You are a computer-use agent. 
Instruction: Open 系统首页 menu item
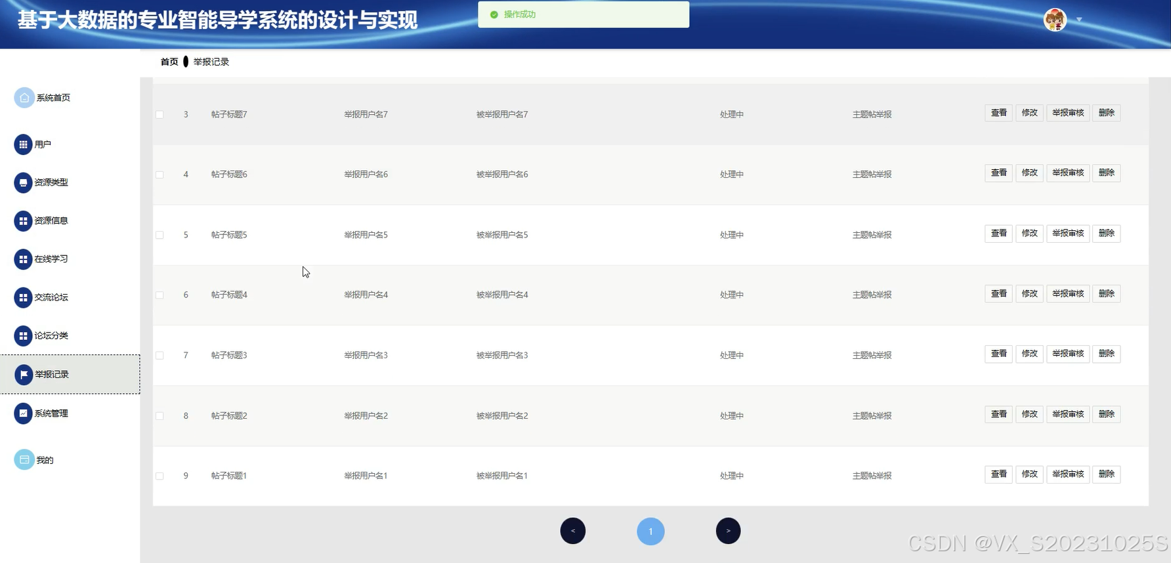point(53,98)
